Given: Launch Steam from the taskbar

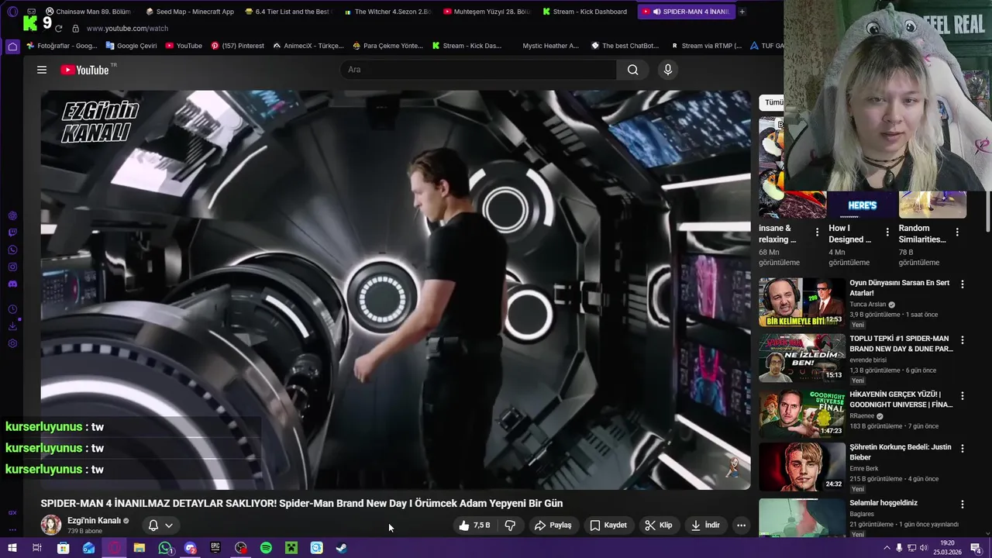Looking at the screenshot, I should pyautogui.click(x=341, y=548).
